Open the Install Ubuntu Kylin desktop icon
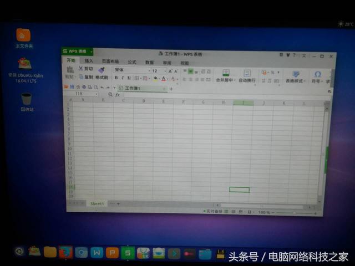Viewport: 355px width, 266px height. [x=26, y=70]
